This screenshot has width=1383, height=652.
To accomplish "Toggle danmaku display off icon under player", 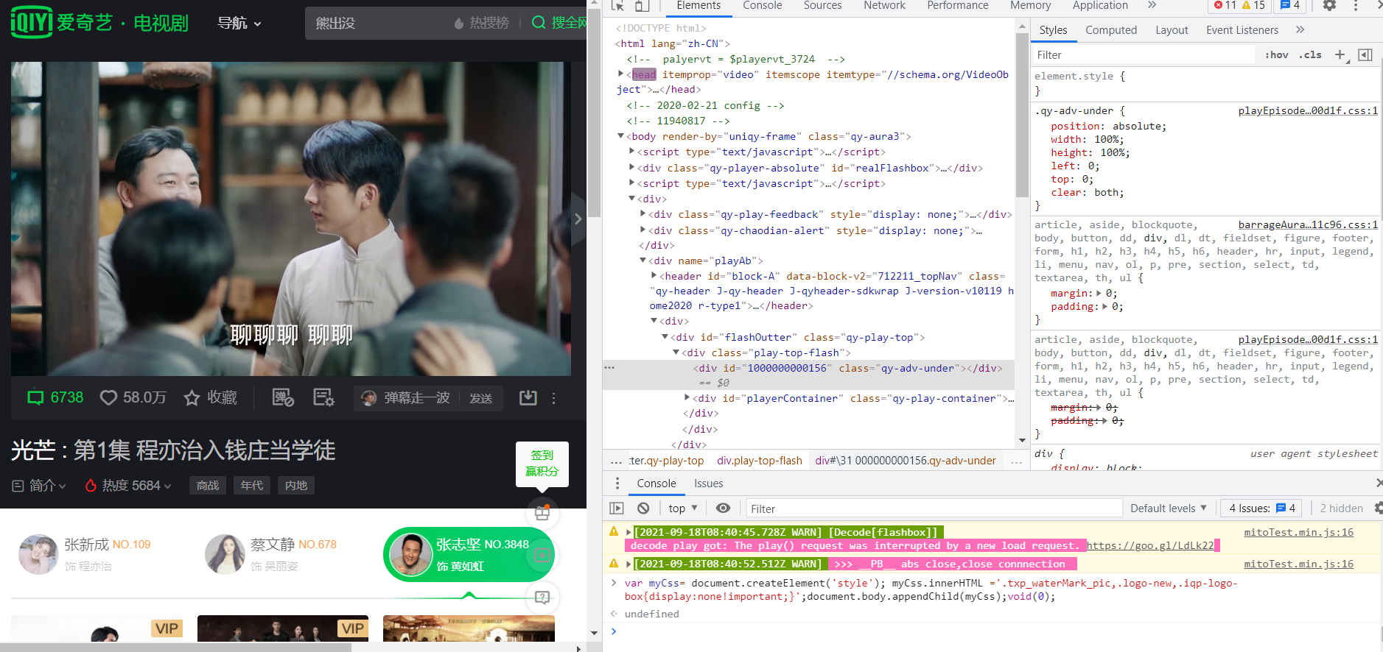I will tap(283, 398).
